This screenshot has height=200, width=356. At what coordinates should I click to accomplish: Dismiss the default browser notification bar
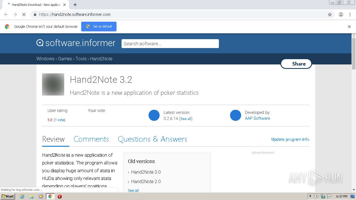pos(349,27)
